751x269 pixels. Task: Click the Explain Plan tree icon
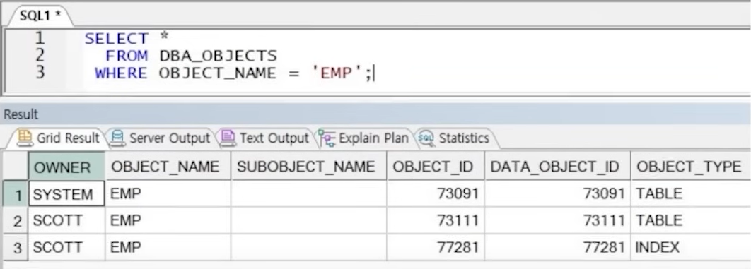[x=327, y=138]
